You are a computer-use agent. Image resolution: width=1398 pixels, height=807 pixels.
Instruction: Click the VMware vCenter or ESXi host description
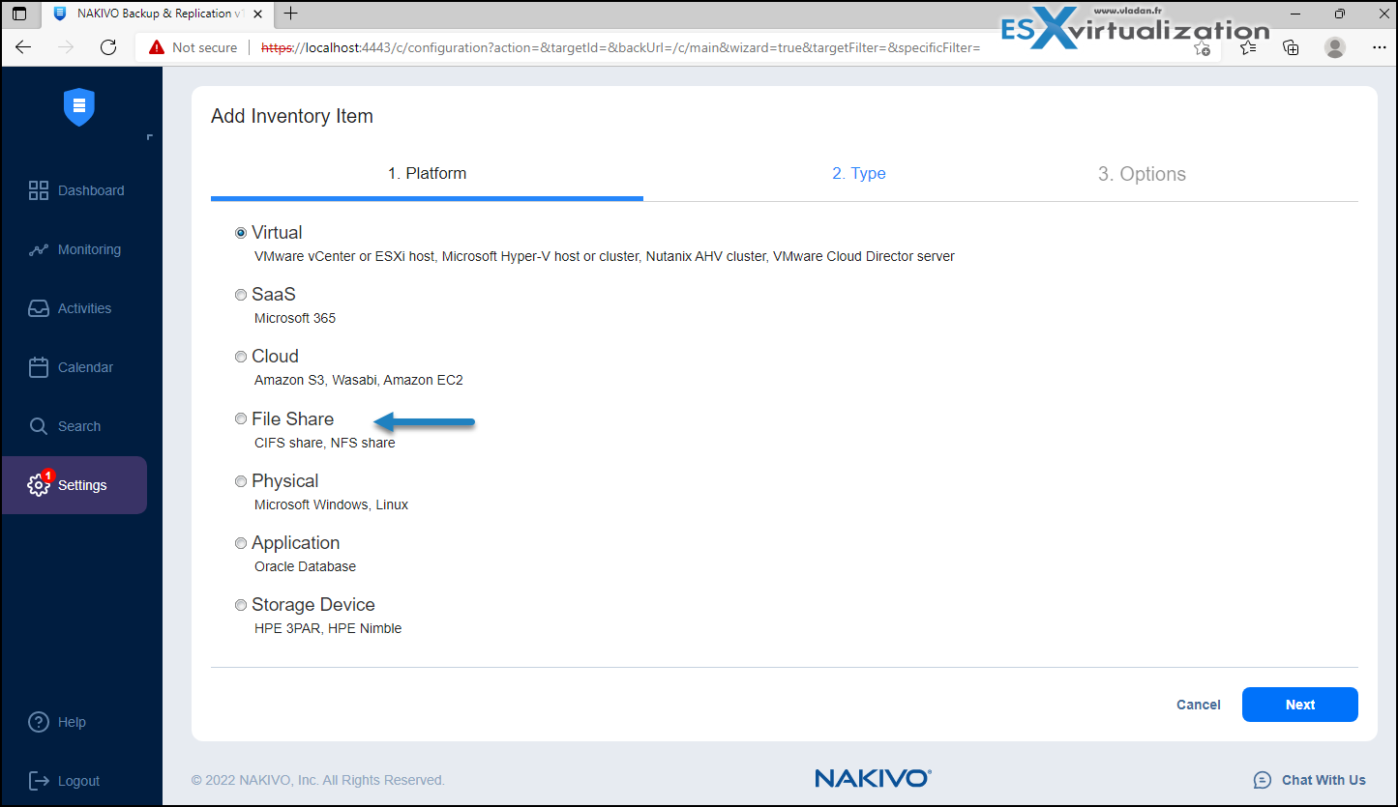click(x=605, y=256)
